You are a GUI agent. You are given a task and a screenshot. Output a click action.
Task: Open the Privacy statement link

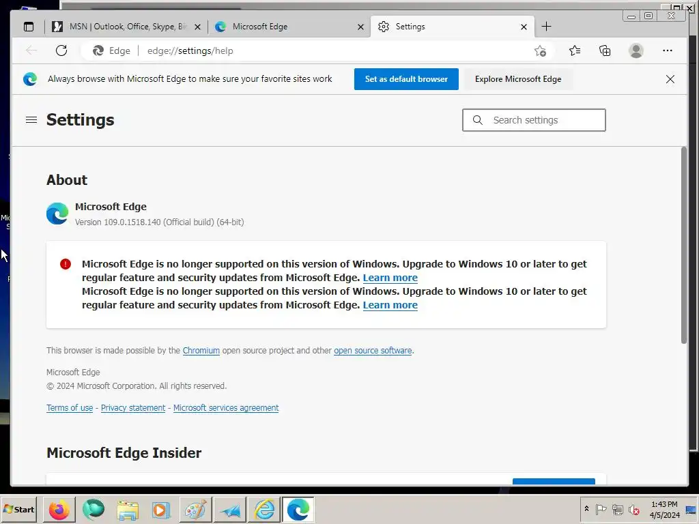pyautogui.click(x=133, y=408)
